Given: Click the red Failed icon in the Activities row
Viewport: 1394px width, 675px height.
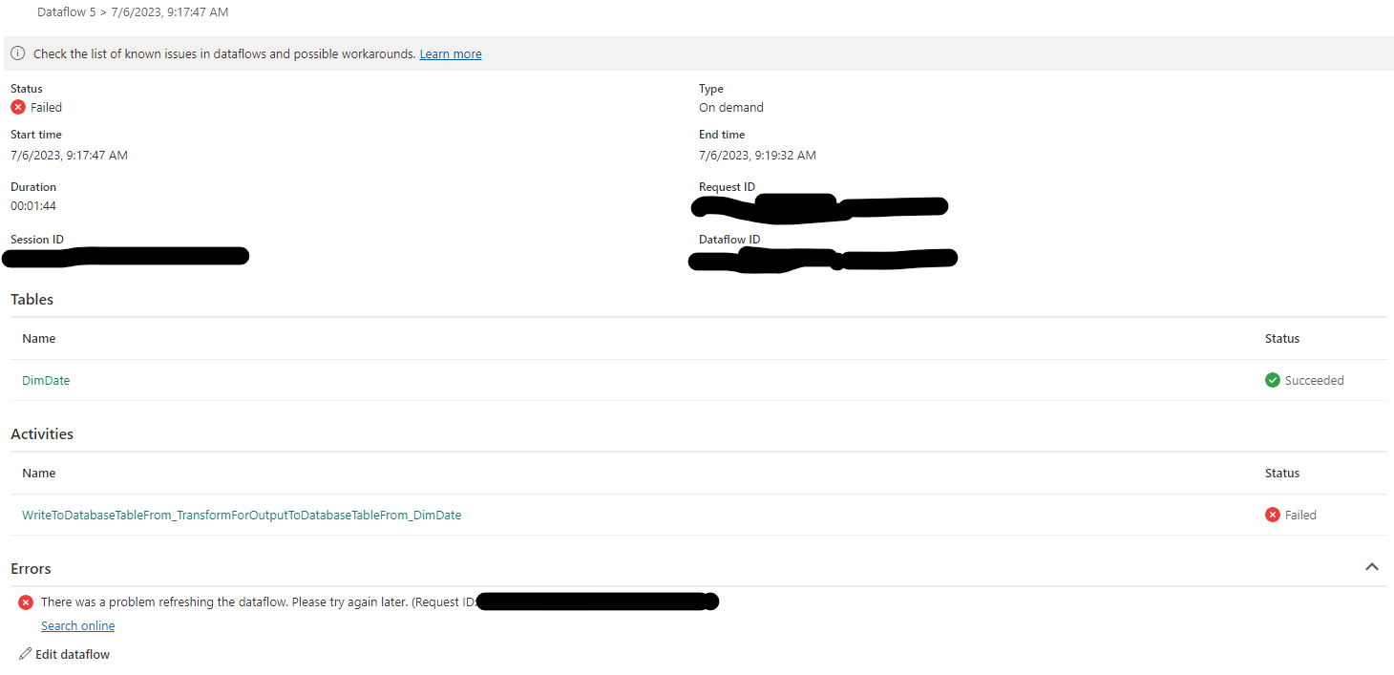Looking at the screenshot, I should coord(1272,515).
